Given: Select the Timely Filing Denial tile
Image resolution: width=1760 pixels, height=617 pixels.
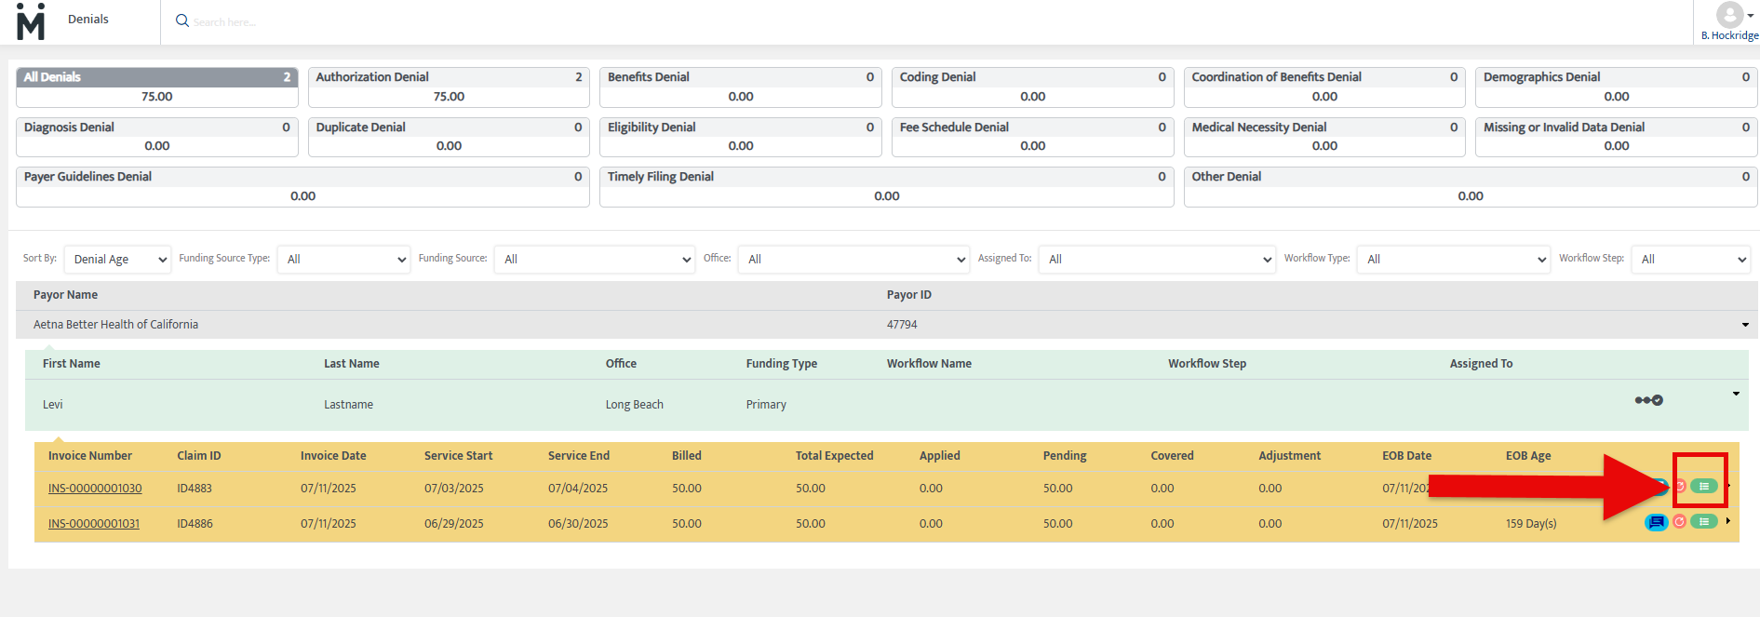Looking at the screenshot, I should point(886,186).
